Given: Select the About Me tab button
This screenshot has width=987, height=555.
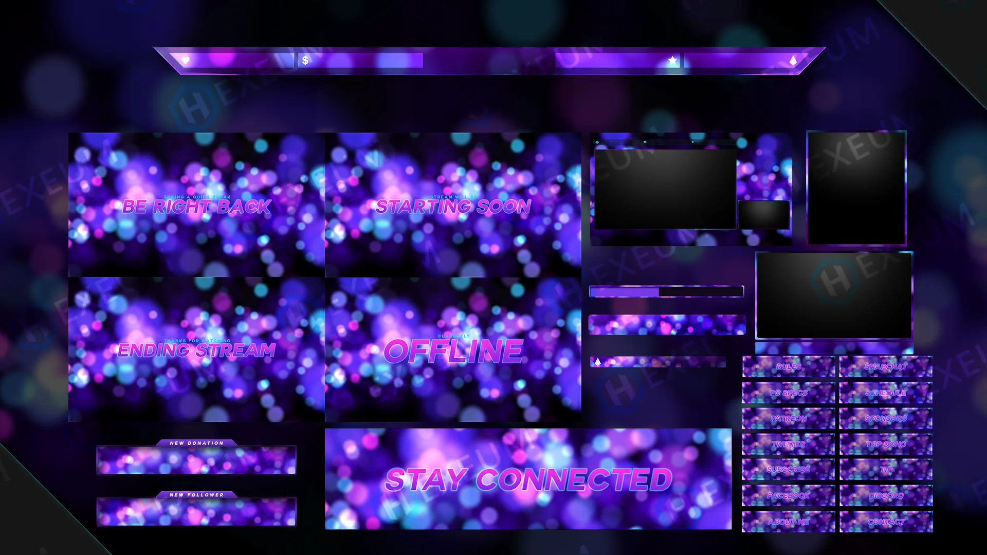Looking at the screenshot, I should [789, 522].
